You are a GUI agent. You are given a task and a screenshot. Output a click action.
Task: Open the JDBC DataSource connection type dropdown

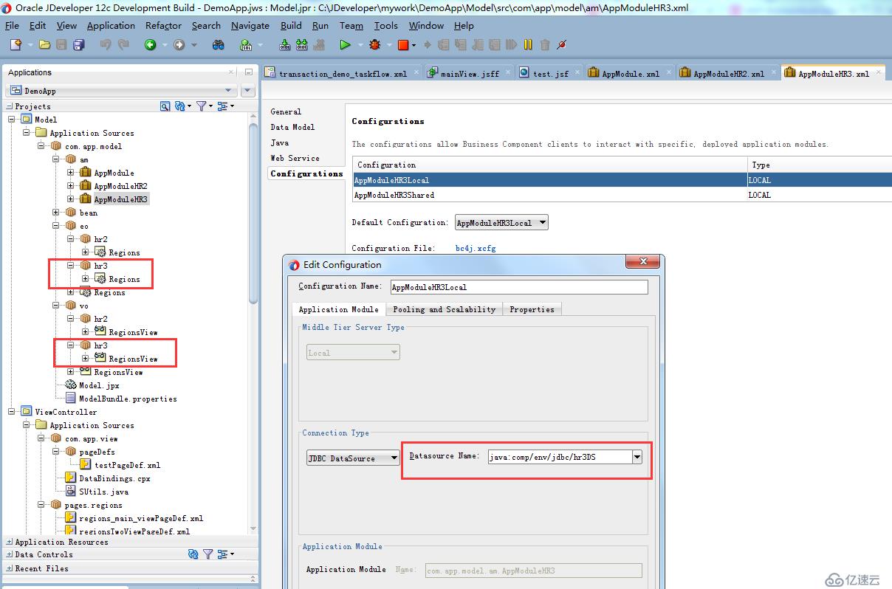click(353, 458)
